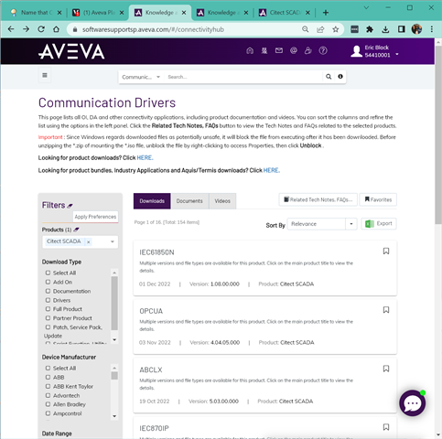442x439 pixels.
Task: Click the Export button
Action: pyautogui.click(x=379, y=224)
